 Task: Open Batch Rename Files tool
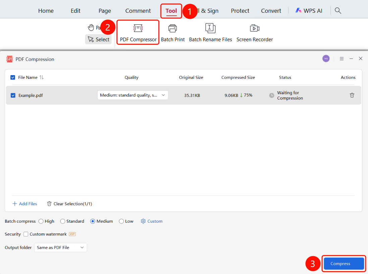[x=210, y=33]
